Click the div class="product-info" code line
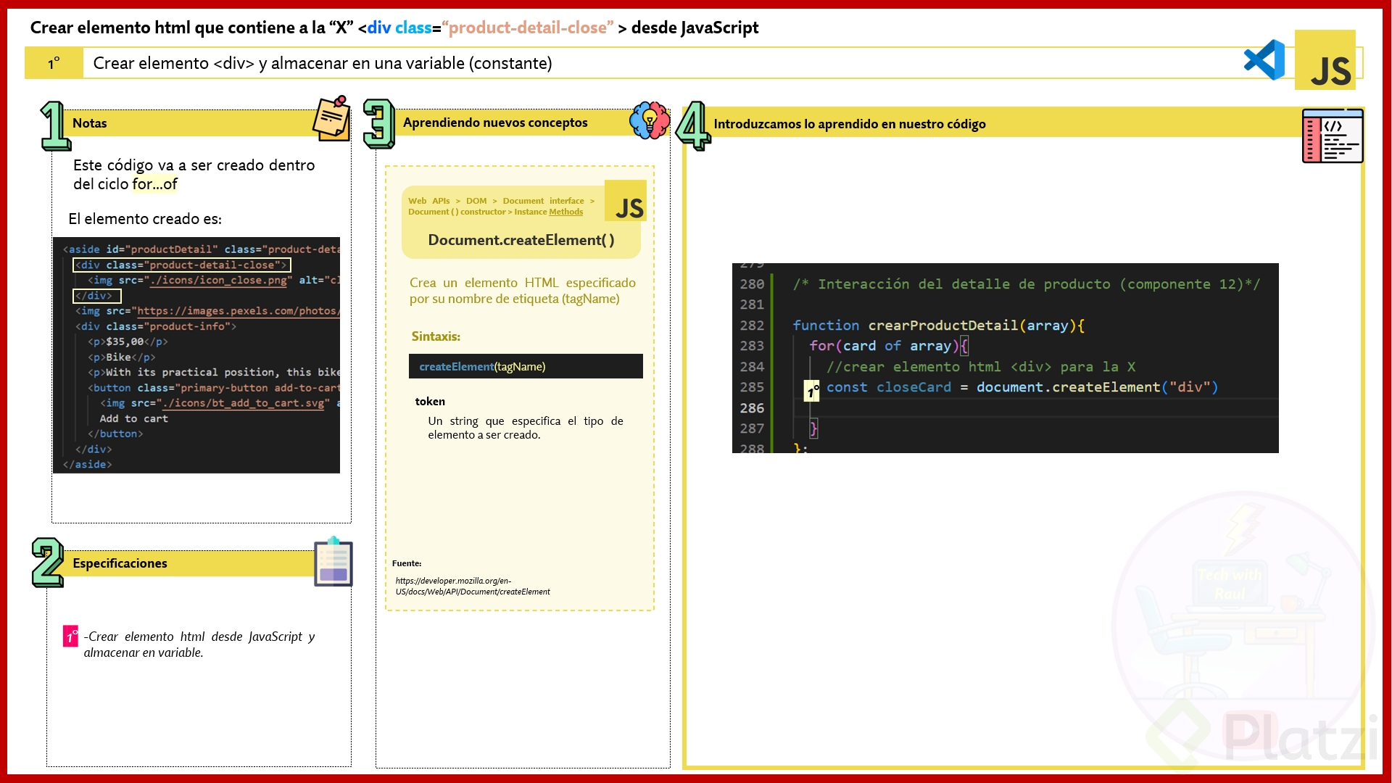Image resolution: width=1392 pixels, height=783 pixels. (x=156, y=326)
